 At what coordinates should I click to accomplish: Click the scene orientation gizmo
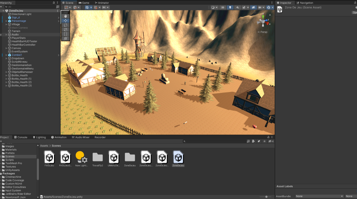[x=262, y=22]
